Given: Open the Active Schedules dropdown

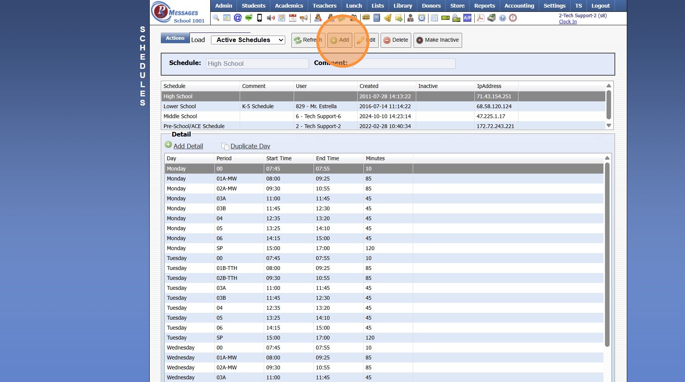Looking at the screenshot, I should (248, 40).
